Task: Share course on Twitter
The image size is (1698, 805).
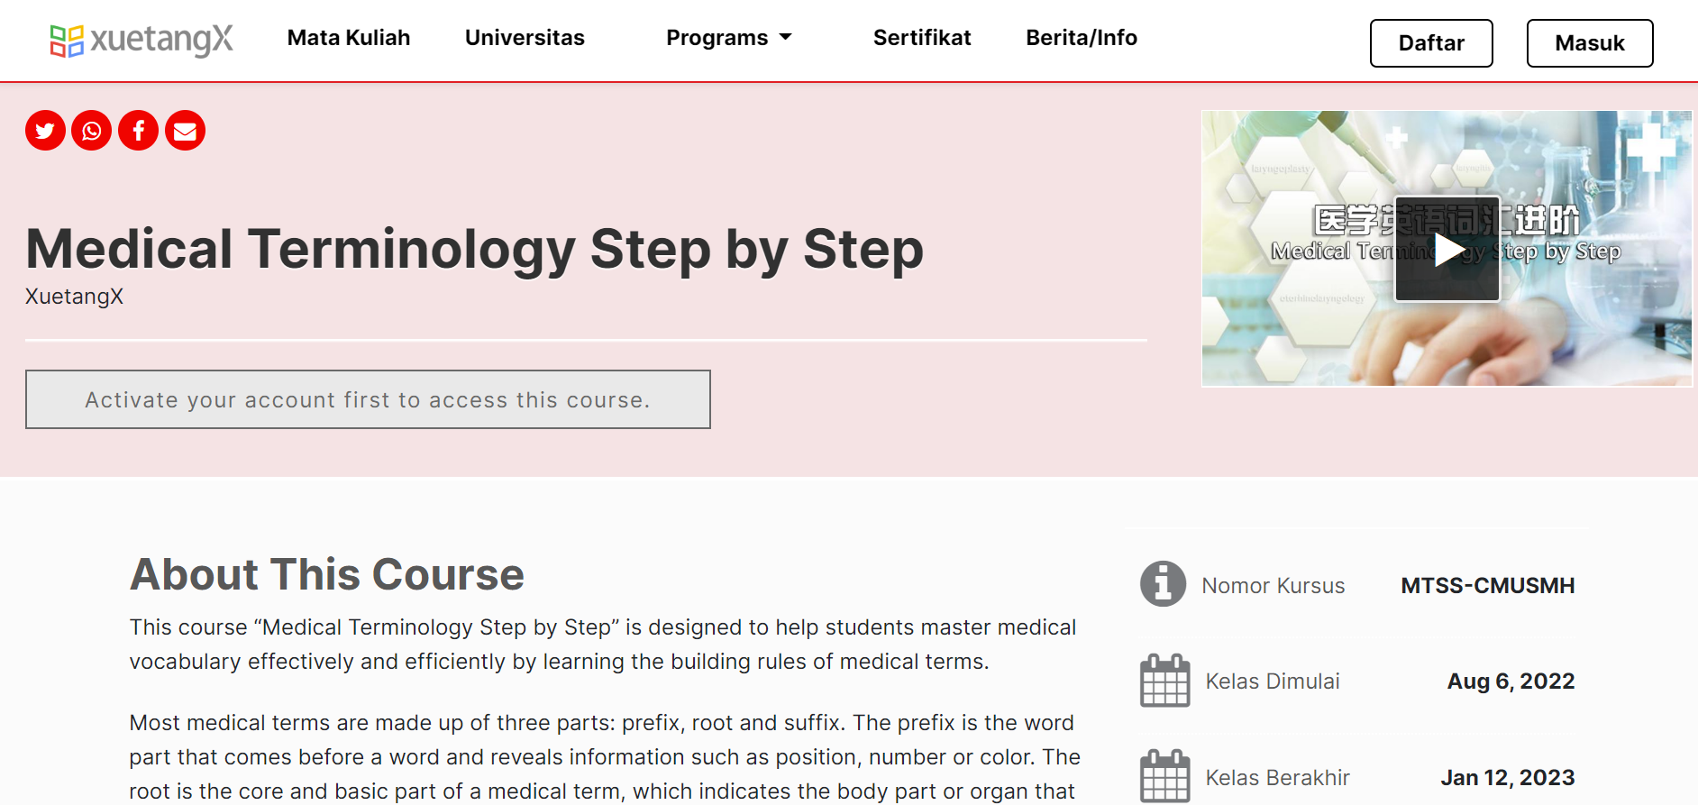Action: 45,131
